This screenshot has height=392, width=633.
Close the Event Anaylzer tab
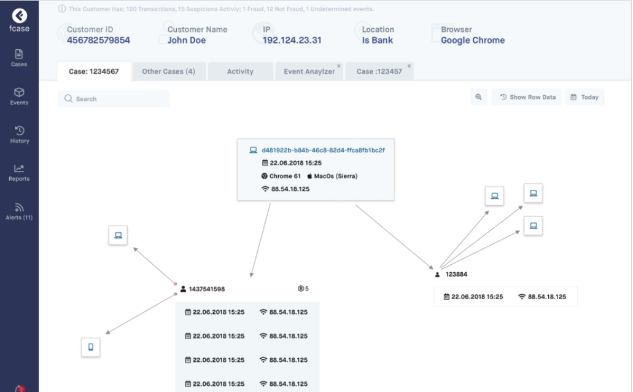339,65
